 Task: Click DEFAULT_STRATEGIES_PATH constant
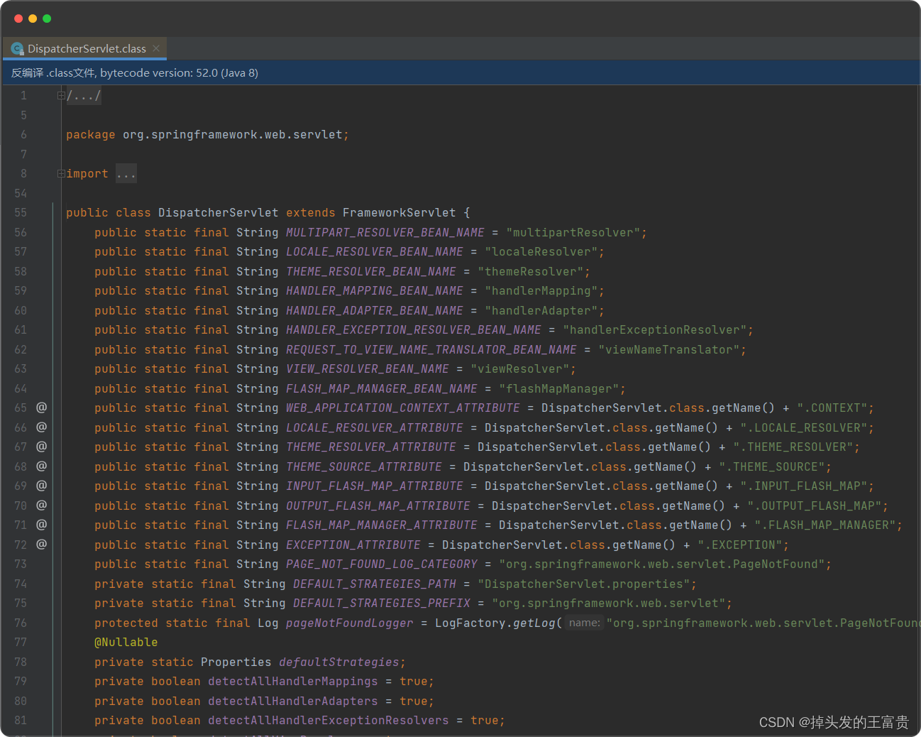pos(375,584)
